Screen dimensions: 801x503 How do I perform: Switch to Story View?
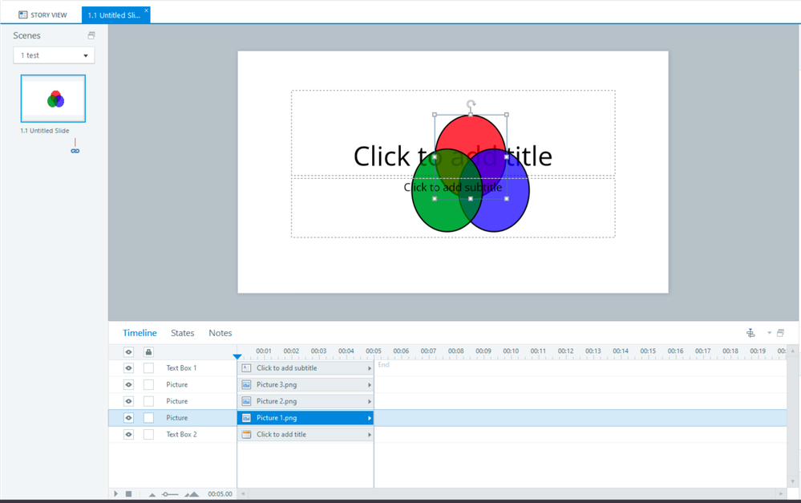(x=42, y=14)
